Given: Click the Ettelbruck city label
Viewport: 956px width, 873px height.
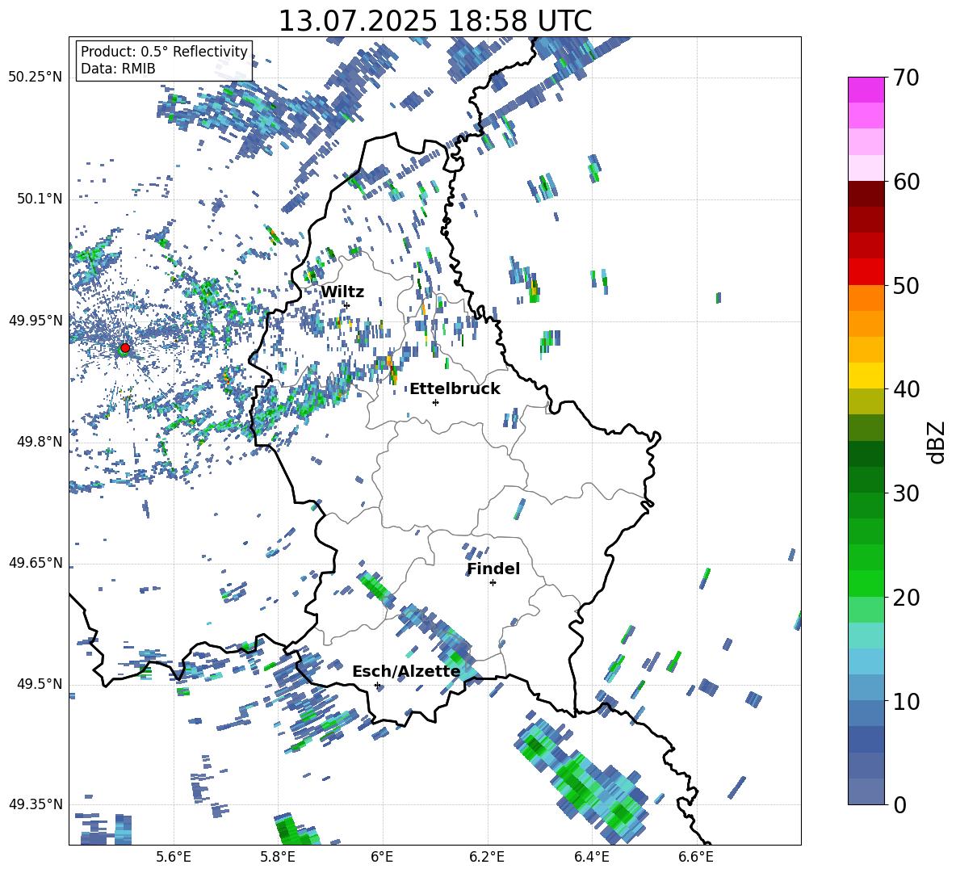Looking at the screenshot, I should click(455, 389).
